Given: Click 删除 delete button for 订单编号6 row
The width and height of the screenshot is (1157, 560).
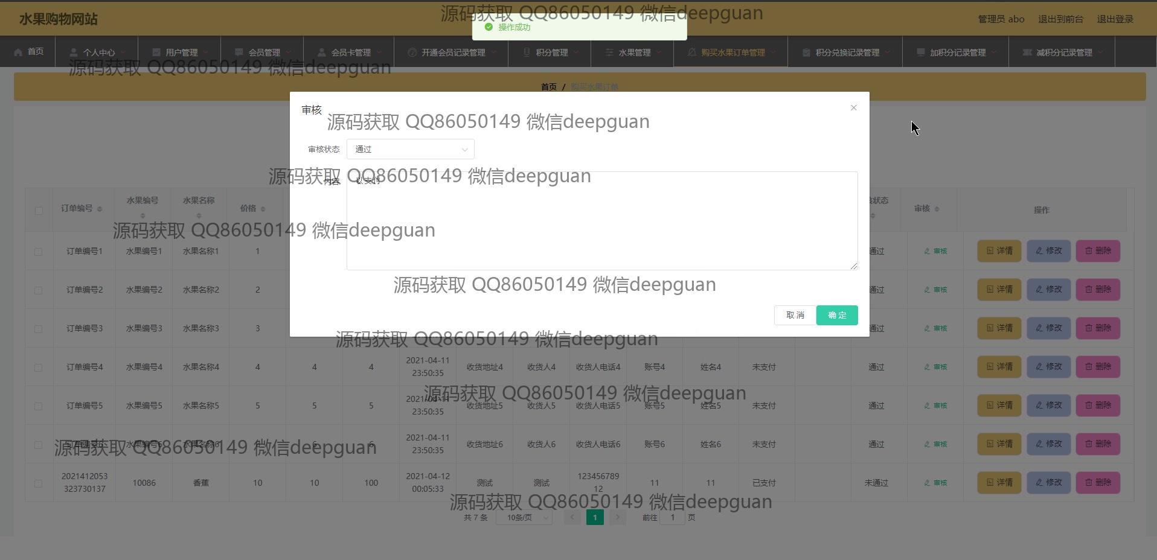Looking at the screenshot, I should [x=1097, y=444].
